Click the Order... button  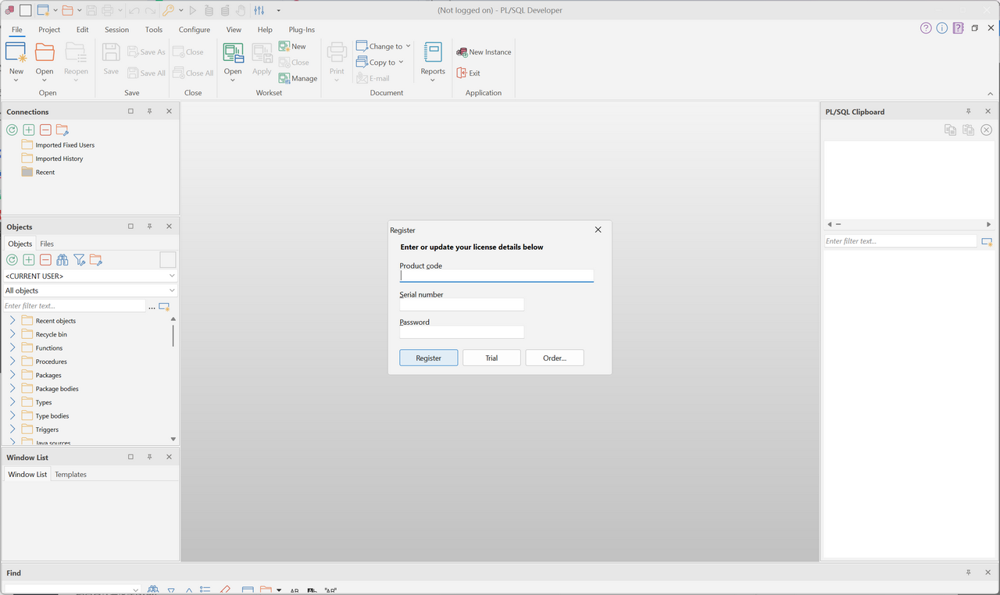coord(554,358)
